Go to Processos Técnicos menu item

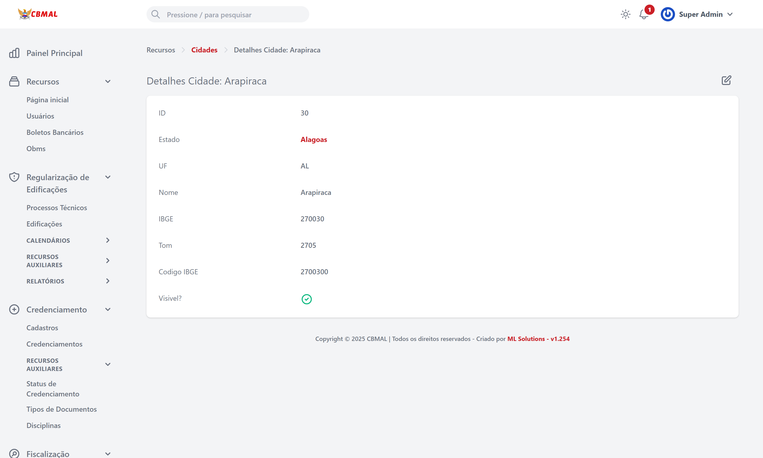(x=57, y=208)
